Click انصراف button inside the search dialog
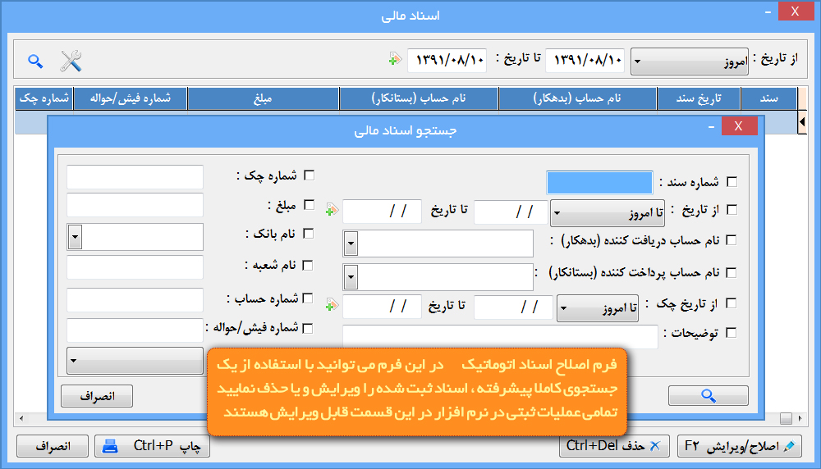This screenshot has width=821, height=469. click(96, 396)
